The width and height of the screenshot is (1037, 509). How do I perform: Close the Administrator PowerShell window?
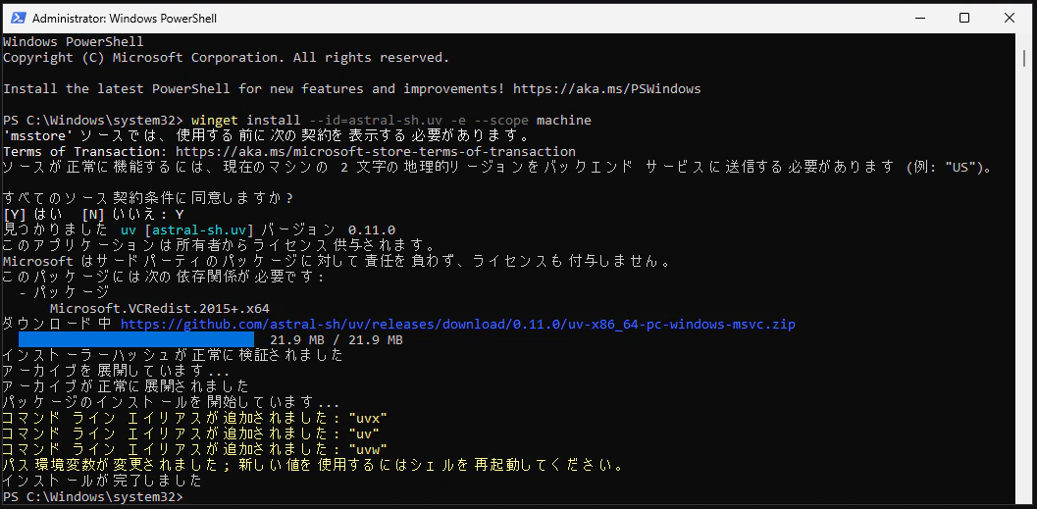point(1010,18)
